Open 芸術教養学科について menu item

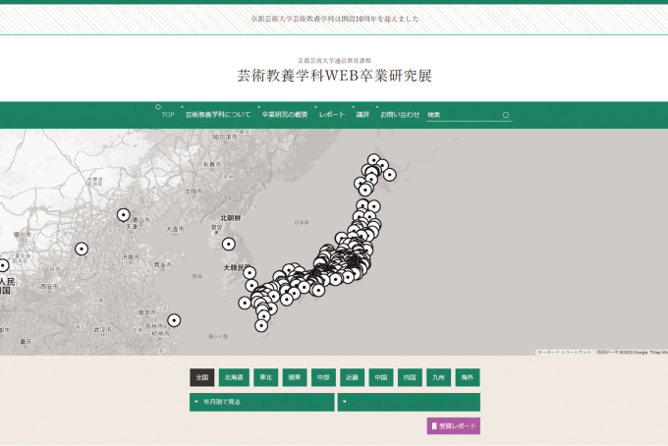(218, 115)
